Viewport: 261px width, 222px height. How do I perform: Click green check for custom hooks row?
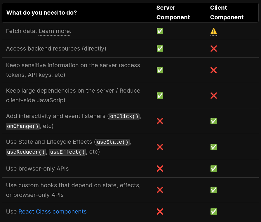click(214, 190)
